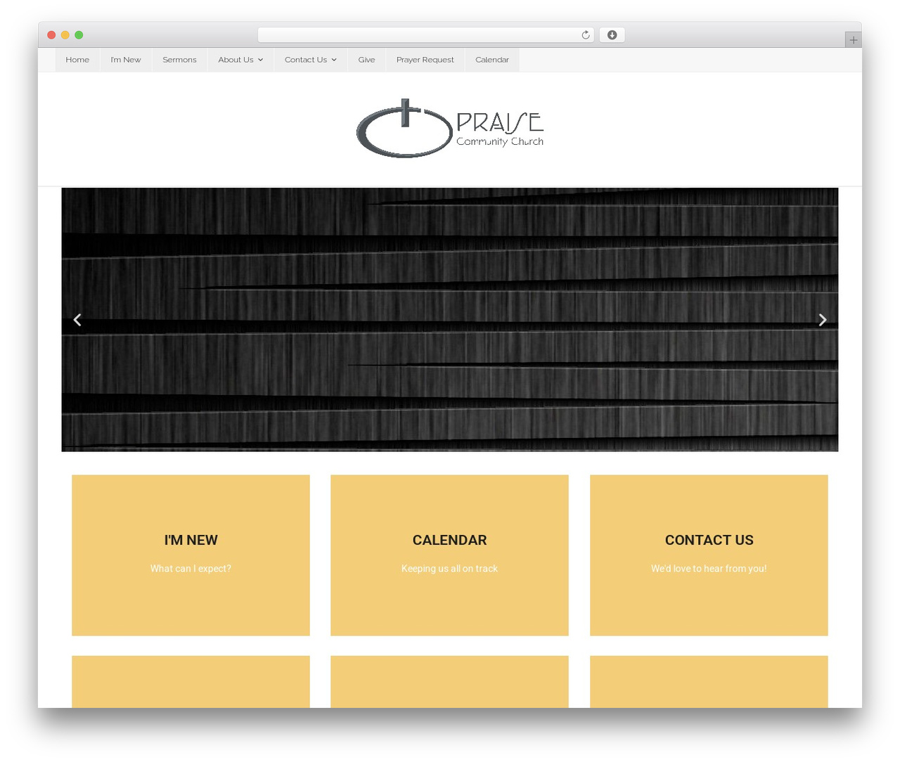The width and height of the screenshot is (900, 762).
Task: Click the Praise Community Church logo
Action: 450,129
